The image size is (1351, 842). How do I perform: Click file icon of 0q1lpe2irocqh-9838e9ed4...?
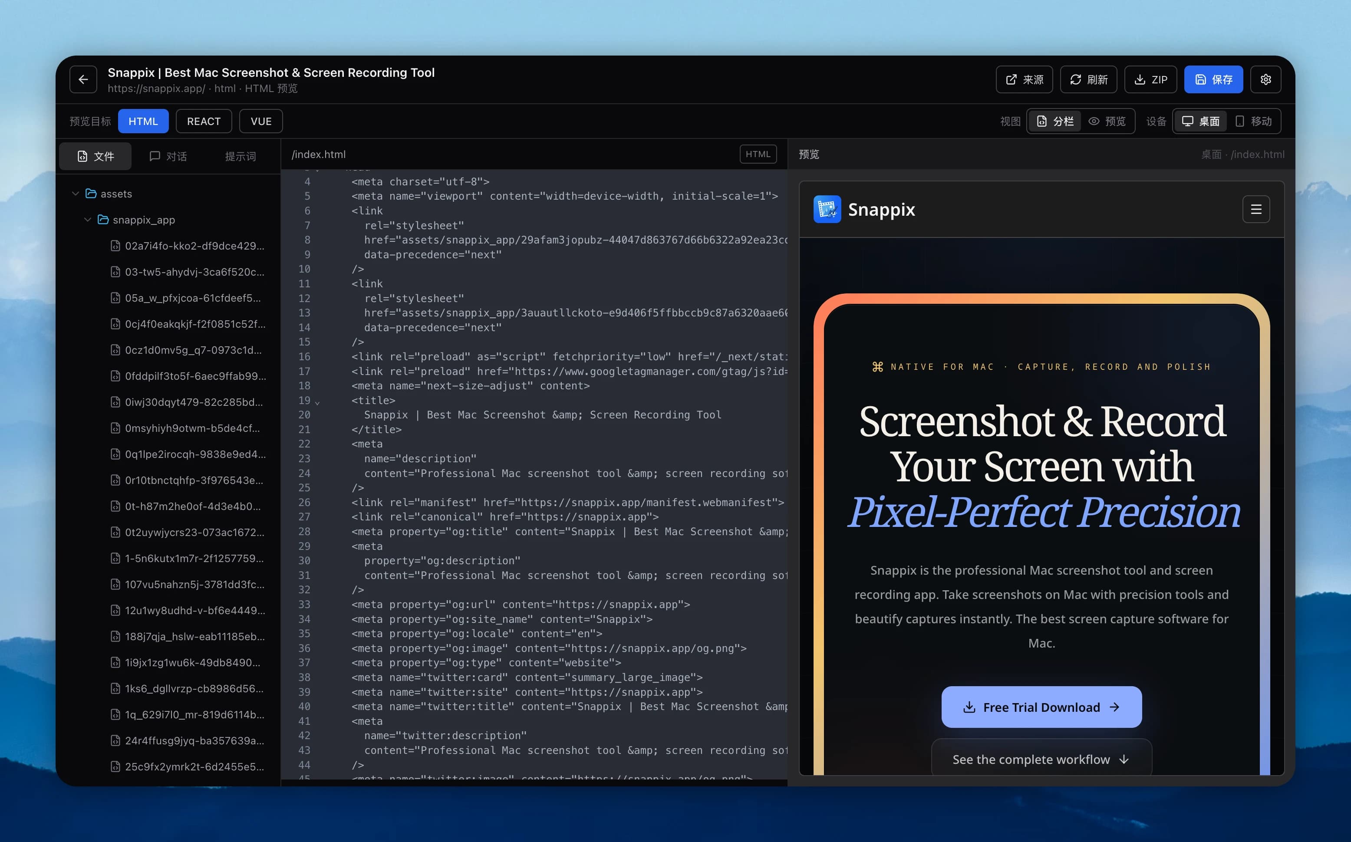click(115, 454)
